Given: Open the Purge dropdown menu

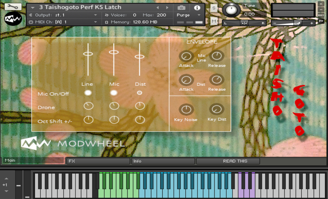Looking at the screenshot, I should pyautogui.click(x=189, y=15).
